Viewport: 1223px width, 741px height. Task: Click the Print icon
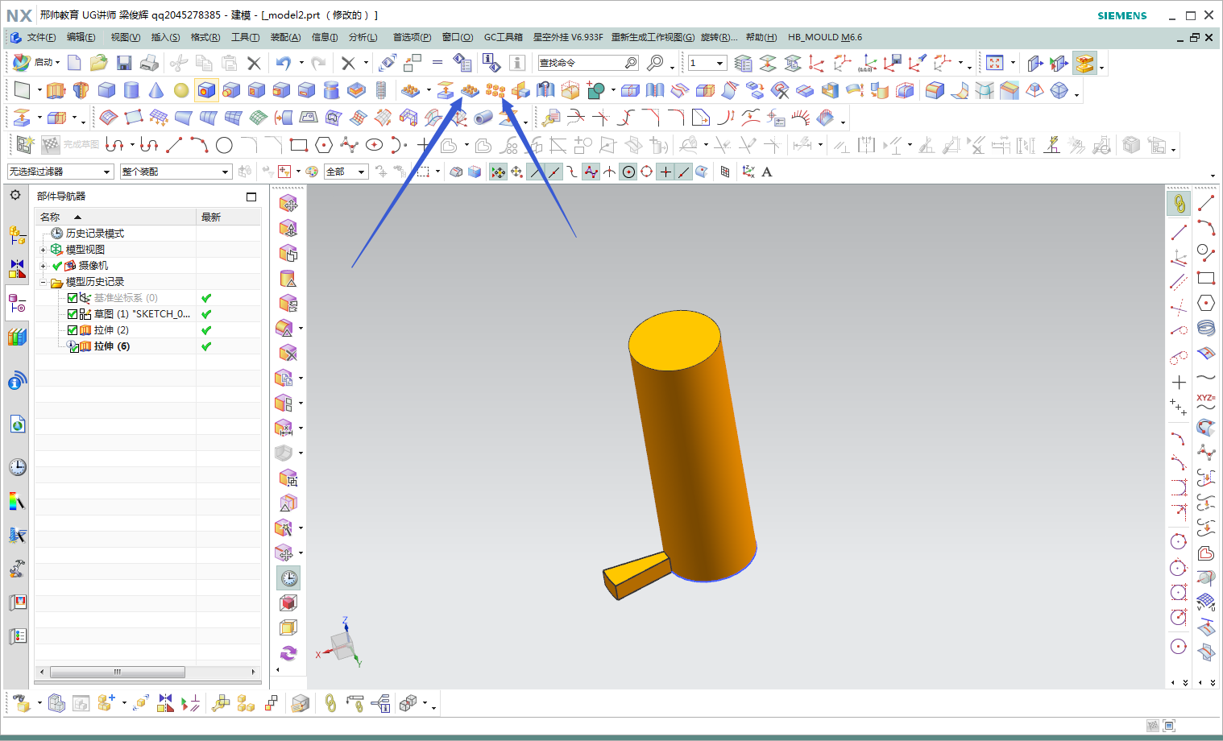(149, 63)
